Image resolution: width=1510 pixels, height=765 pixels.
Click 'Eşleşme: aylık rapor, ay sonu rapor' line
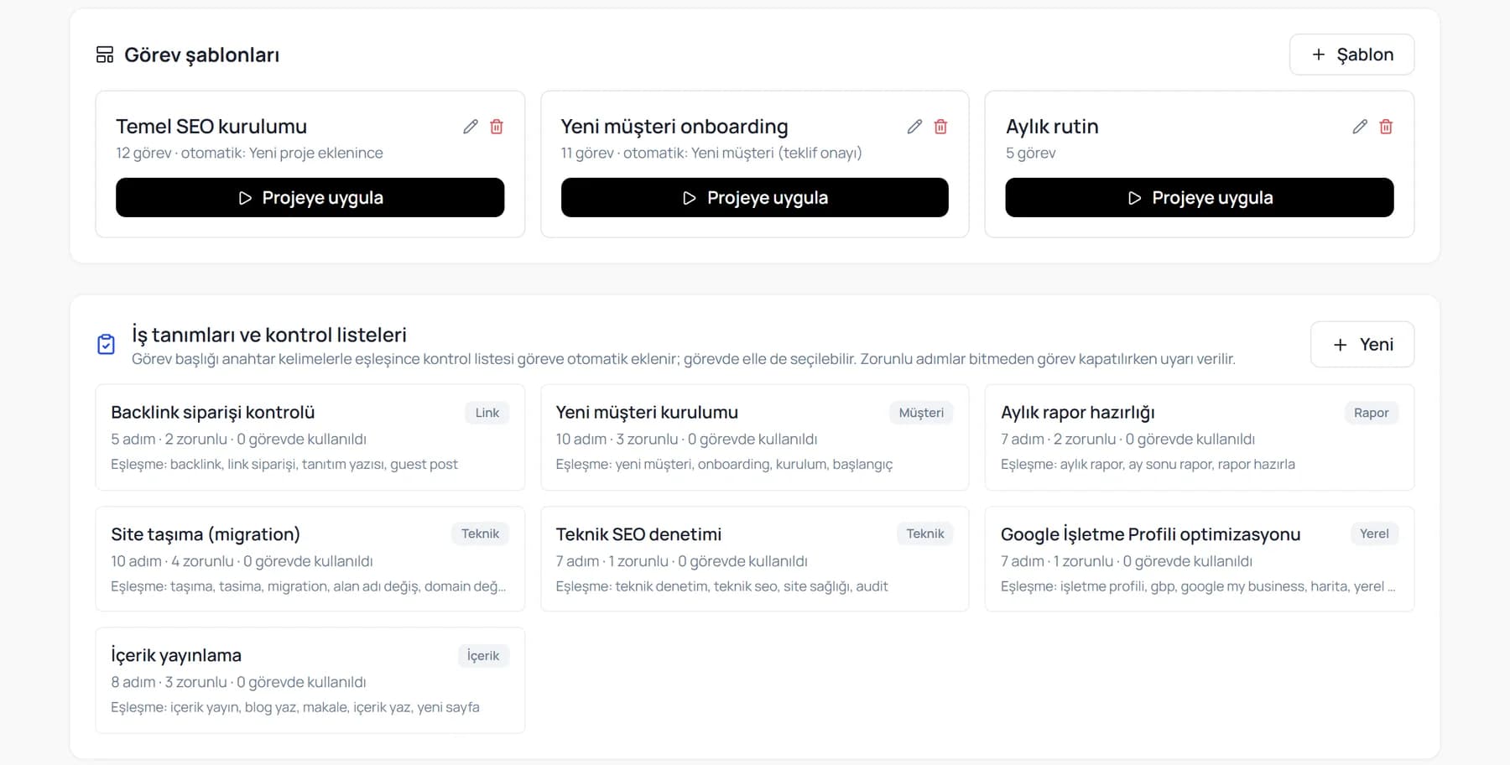(x=1148, y=465)
